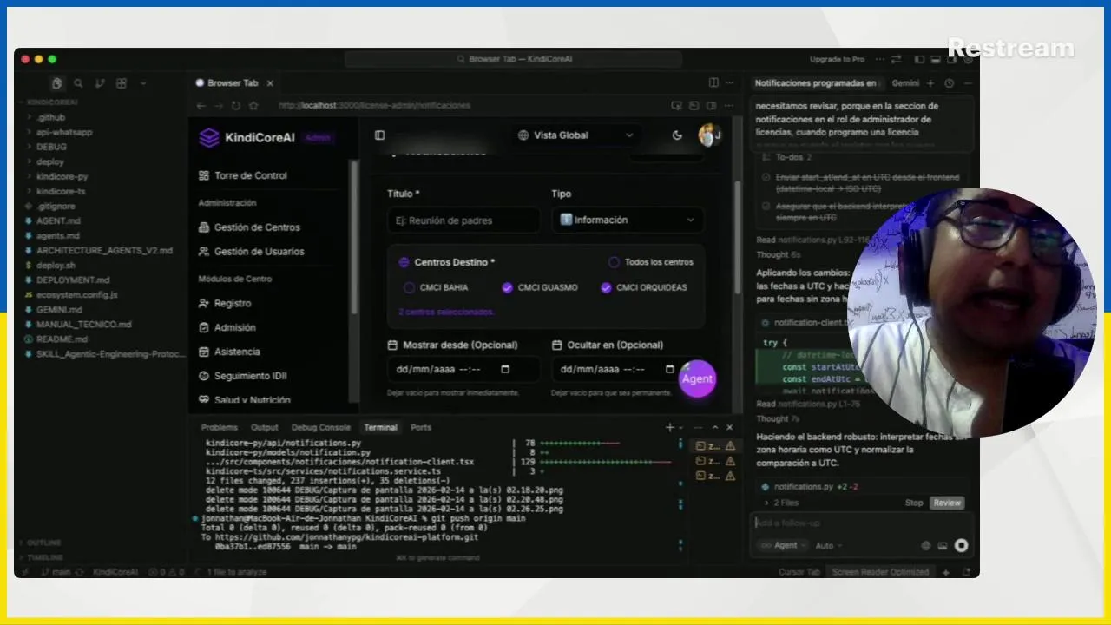Switch to the Ports tab
This screenshot has width=1111, height=625.
[421, 427]
